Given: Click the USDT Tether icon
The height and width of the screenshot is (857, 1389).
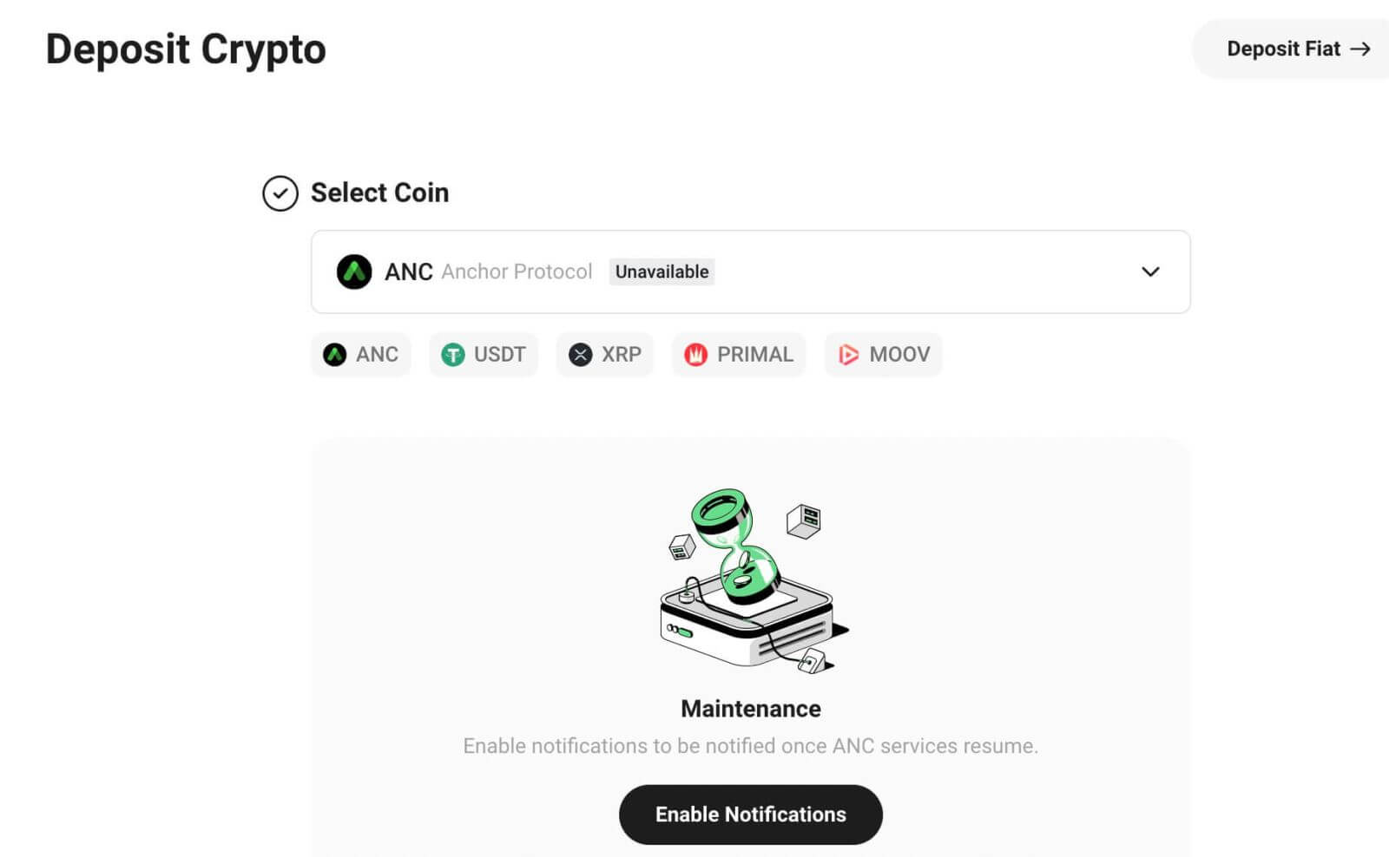Looking at the screenshot, I should [x=452, y=354].
